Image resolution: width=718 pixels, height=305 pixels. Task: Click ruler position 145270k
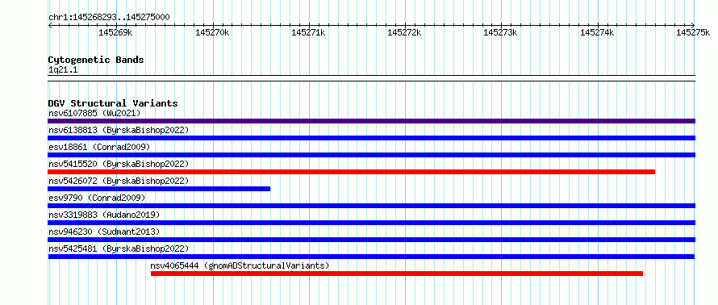212,32
